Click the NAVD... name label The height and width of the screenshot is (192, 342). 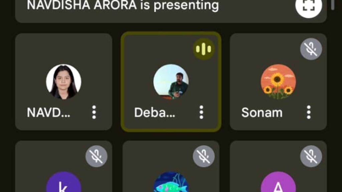pyautogui.click(x=48, y=113)
